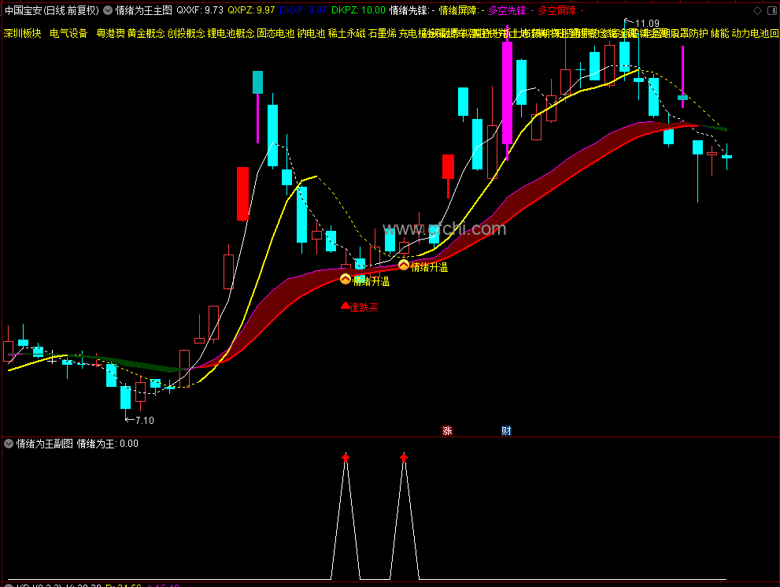The height and width of the screenshot is (587, 780).
Task: Select the 创投概念 sector label
Action: 186,33
